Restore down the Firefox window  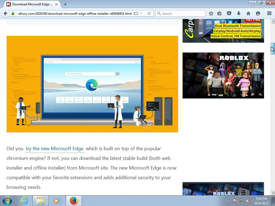[261, 3]
